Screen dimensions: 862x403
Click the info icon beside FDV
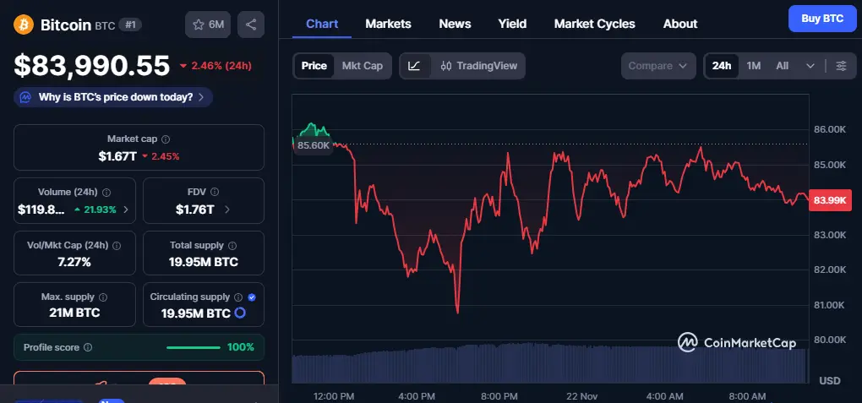[215, 192]
